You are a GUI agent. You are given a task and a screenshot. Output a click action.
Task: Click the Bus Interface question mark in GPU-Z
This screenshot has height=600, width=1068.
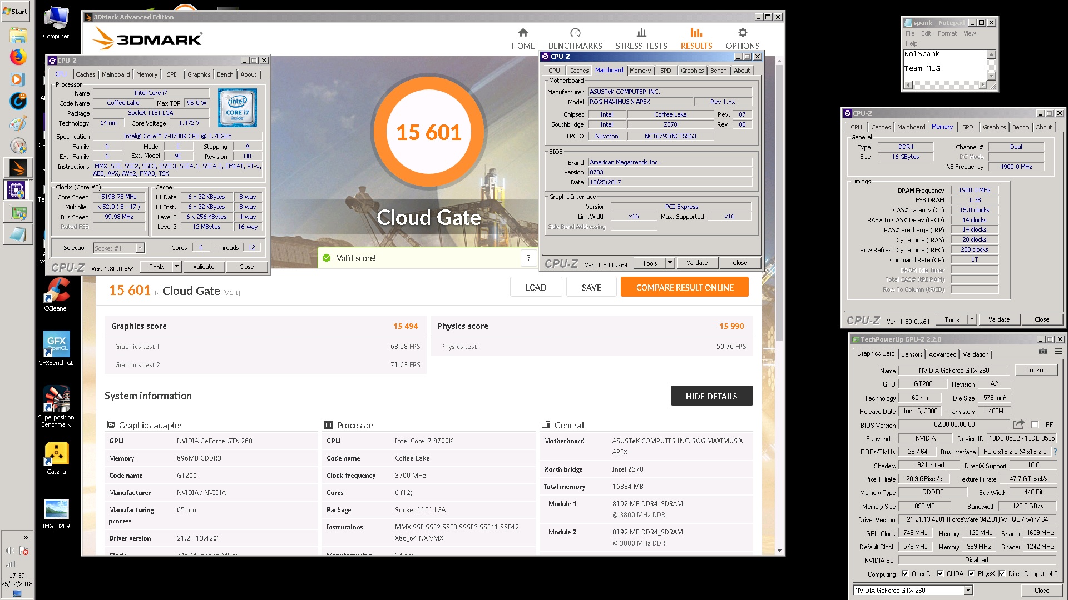tap(1055, 452)
